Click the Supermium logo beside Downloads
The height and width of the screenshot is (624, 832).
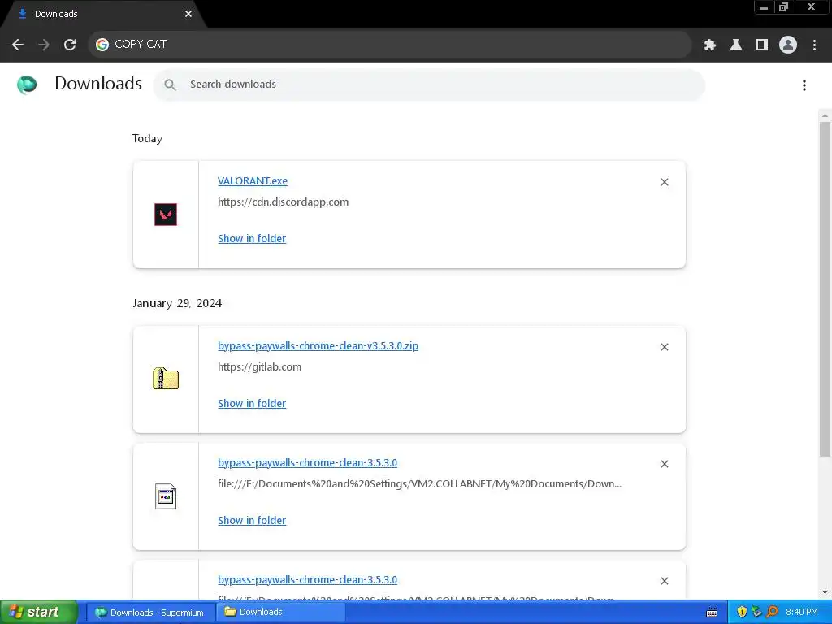(27, 84)
